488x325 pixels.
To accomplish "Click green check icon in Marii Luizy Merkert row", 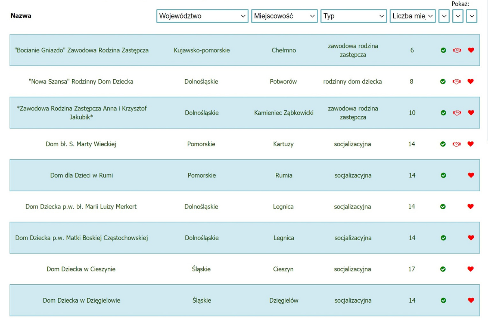I will click(x=443, y=206).
